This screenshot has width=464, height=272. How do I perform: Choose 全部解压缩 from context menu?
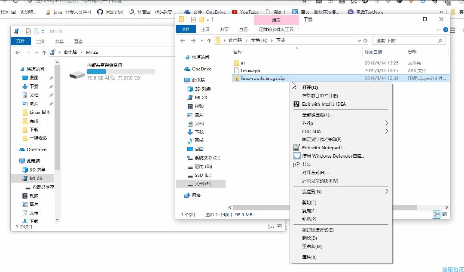[341, 115]
